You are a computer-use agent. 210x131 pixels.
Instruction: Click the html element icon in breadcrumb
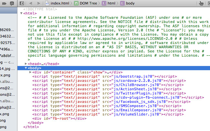tap(104, 3)
